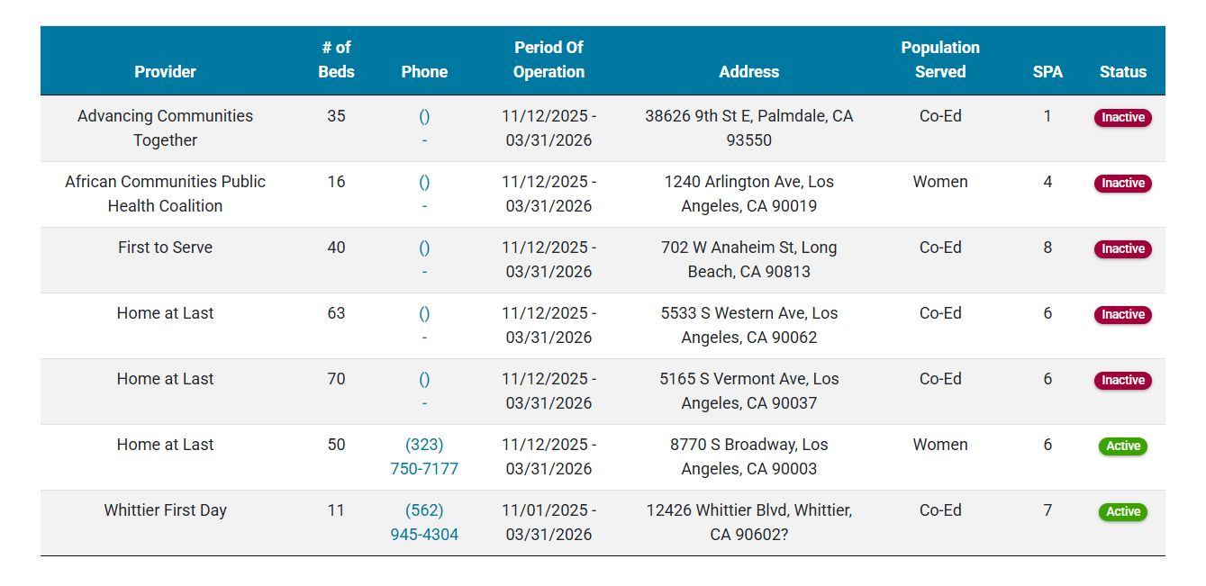Click the Active badge for 8770 S Broadway

1122,446
